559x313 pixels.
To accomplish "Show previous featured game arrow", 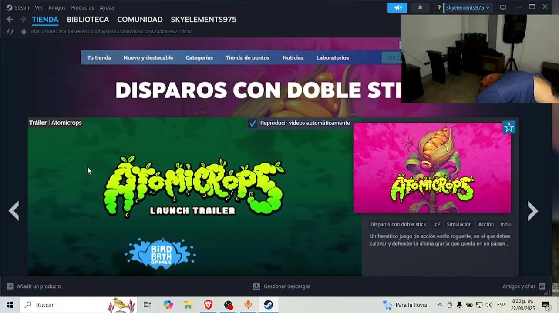I will [x=14, y=211].
